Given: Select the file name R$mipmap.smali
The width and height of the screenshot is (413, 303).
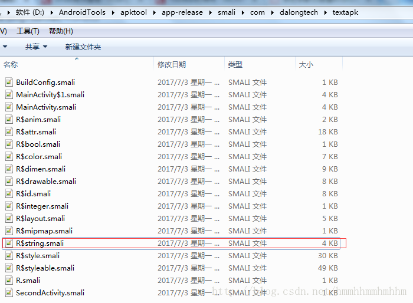Looking at the screenshot, I should [44, 231].
